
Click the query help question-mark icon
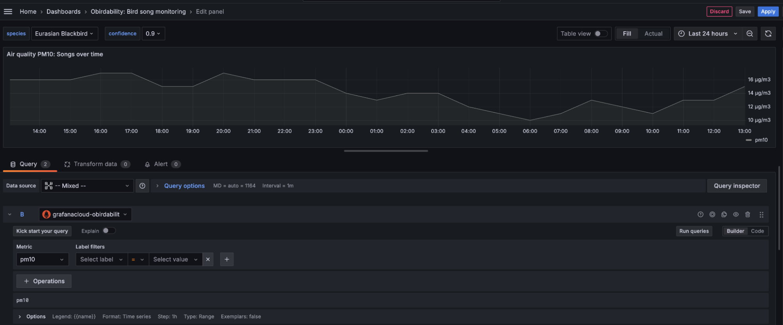click(700, 214)
